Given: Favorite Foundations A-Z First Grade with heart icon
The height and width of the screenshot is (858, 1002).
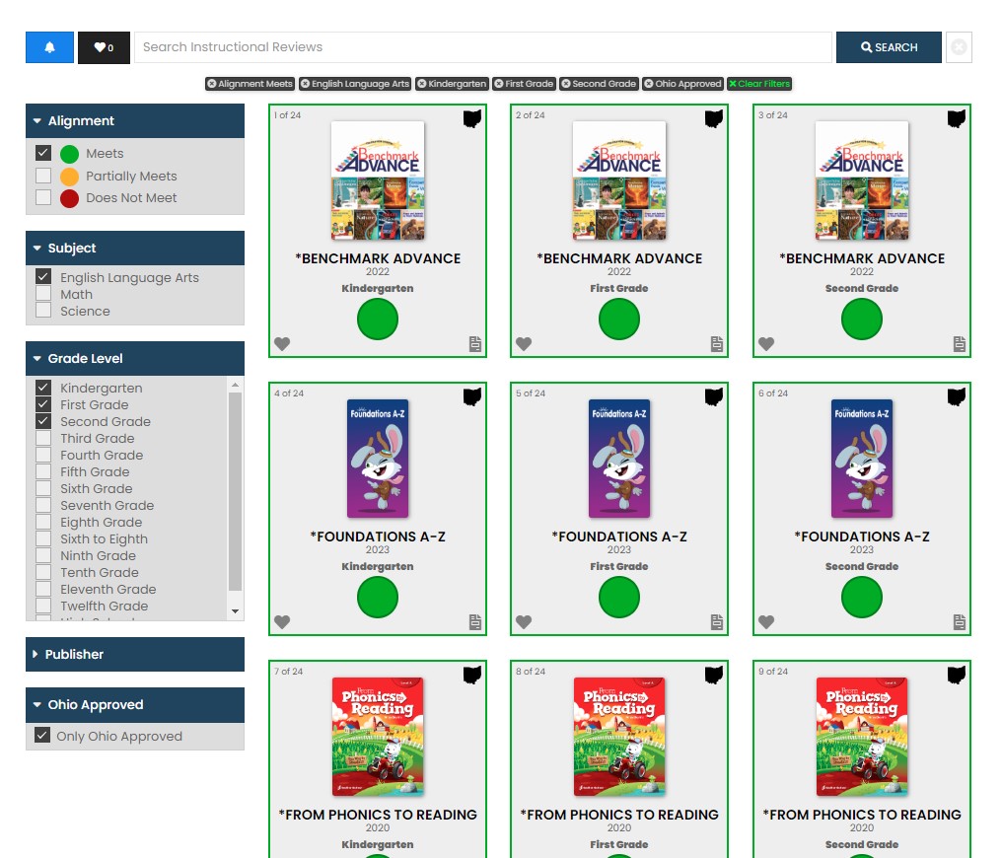Looking at the screenshot, I should pyautogui.click(x=524, y=621).
